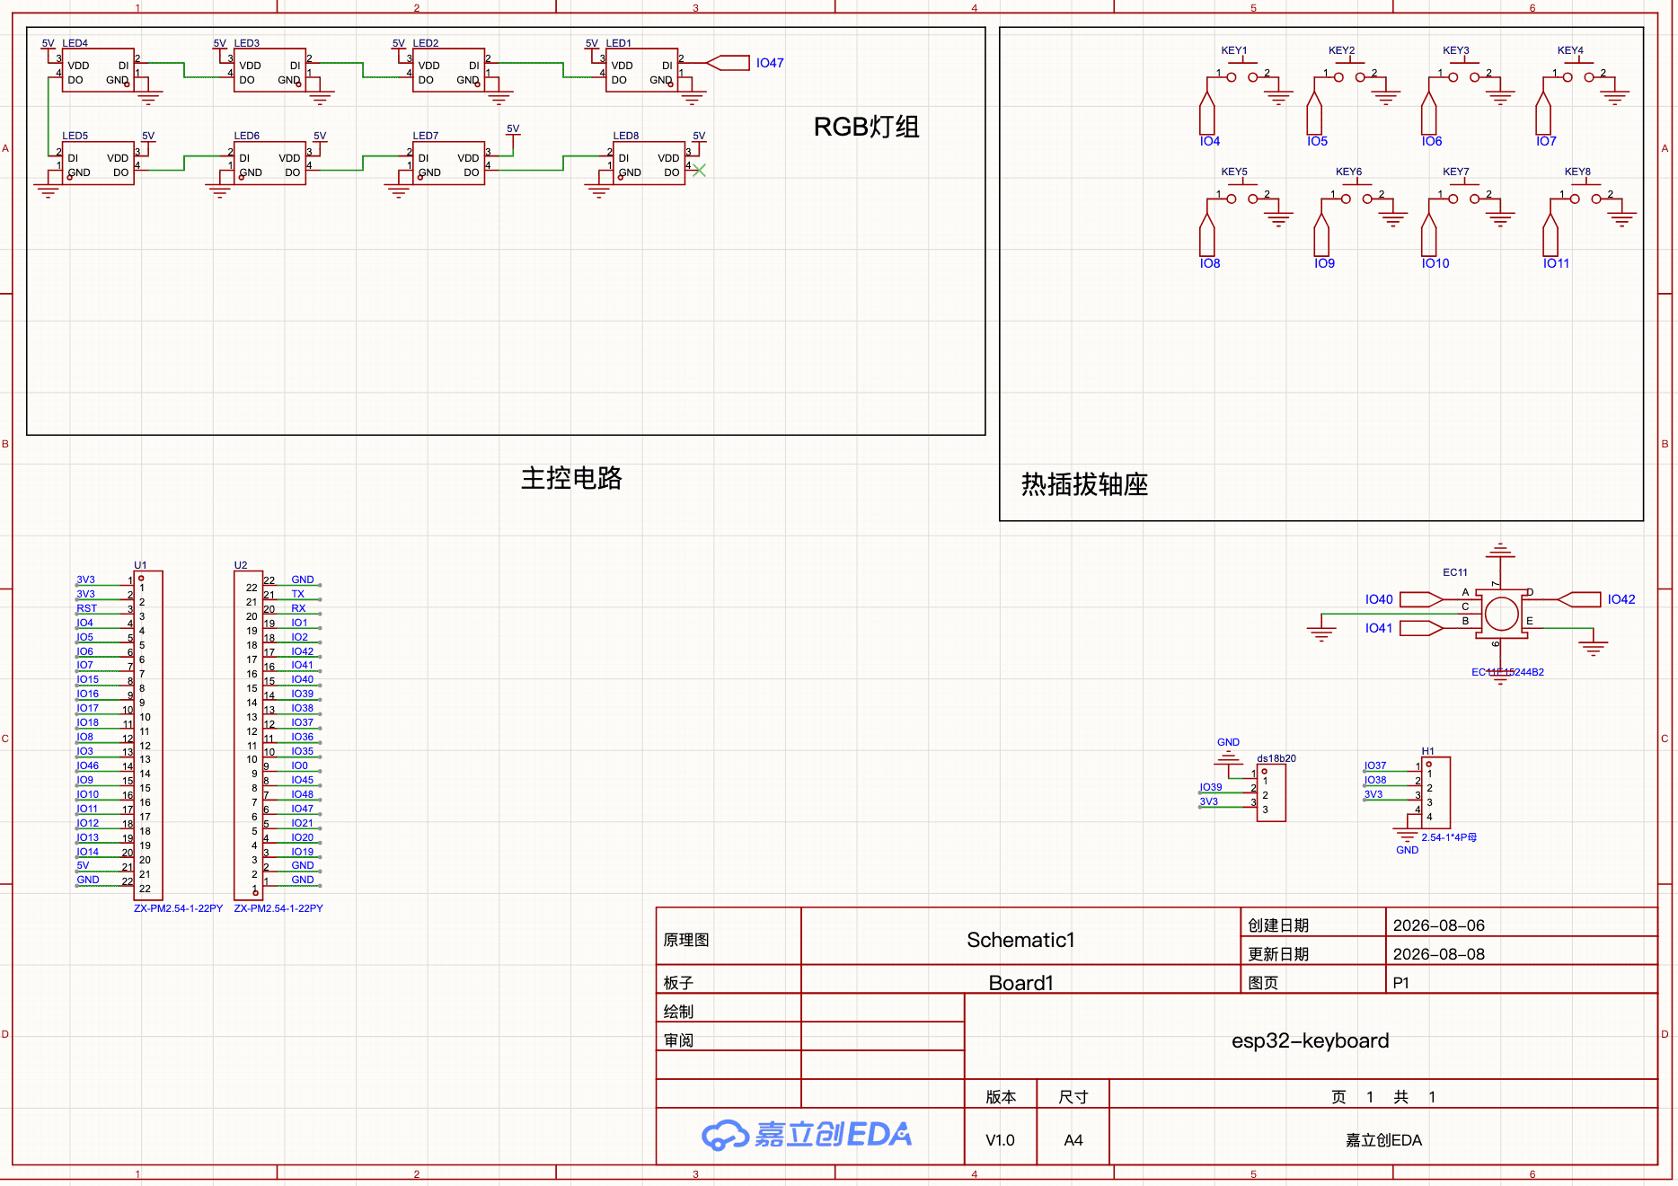Select the ds18b20 connector symbol
Viewport: 1678px width, 1186px height.
1271,793
